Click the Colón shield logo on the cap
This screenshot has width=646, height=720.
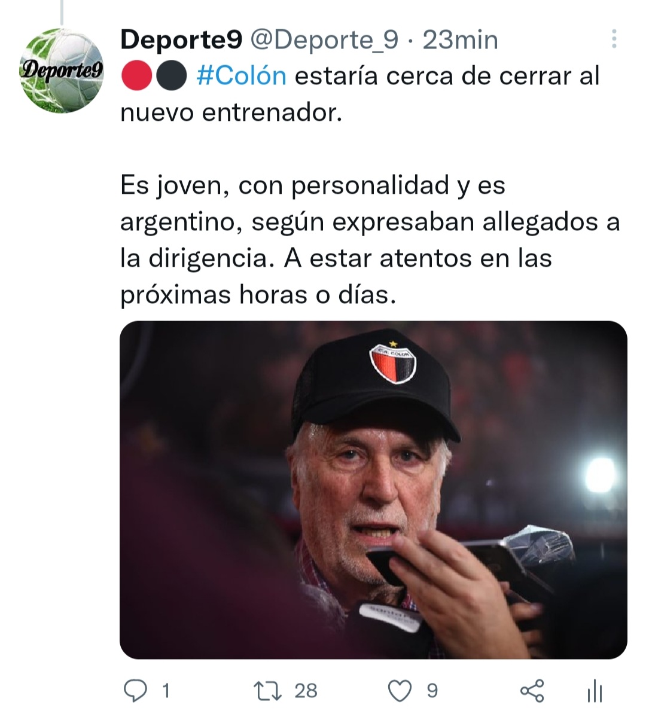[x=392, y=362]
